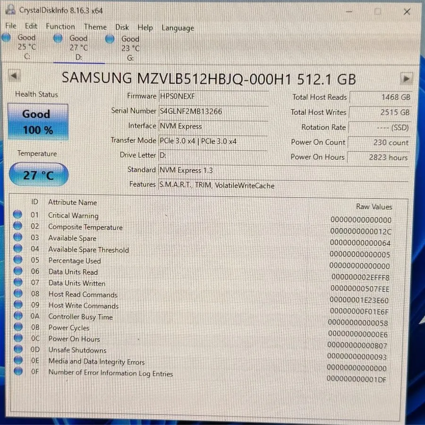Open the Disk menu

click(x=122, y=27)
